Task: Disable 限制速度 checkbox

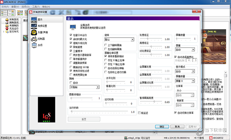Action: point(71,47)
